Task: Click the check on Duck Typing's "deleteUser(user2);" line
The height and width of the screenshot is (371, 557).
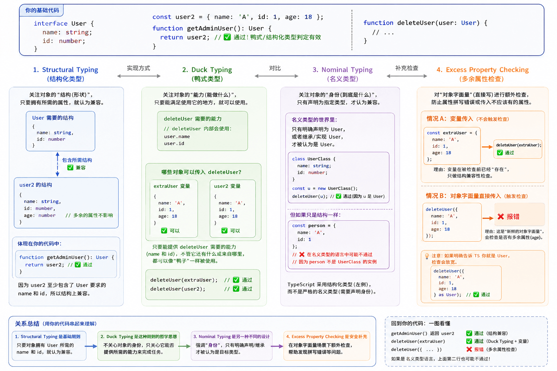Action: click(x=236, y=288)
